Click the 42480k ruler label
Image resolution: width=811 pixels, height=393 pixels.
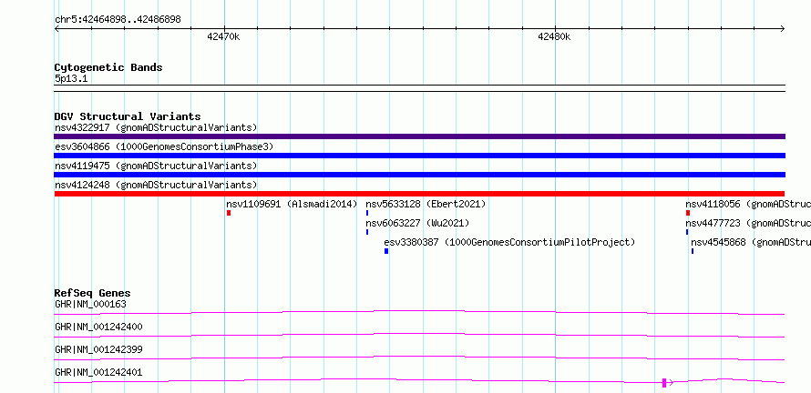point(554,36)
